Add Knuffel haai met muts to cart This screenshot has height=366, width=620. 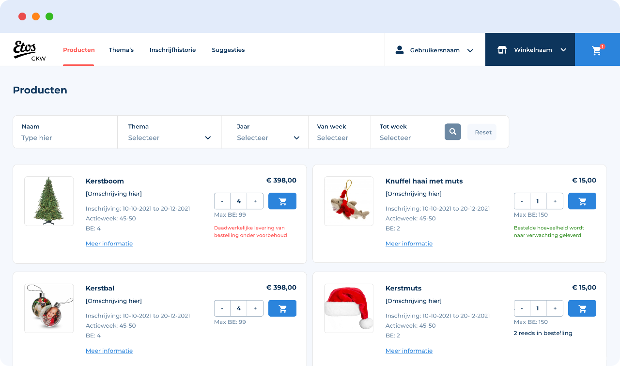coord(582,201)
